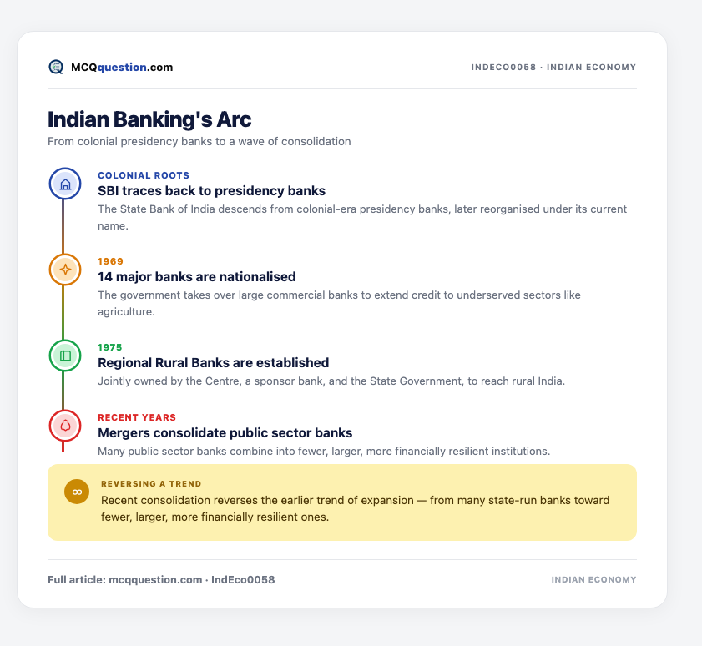The image size is (702, 646).
Task: Click the red merger cycle icon
Action: click(65, 426)
